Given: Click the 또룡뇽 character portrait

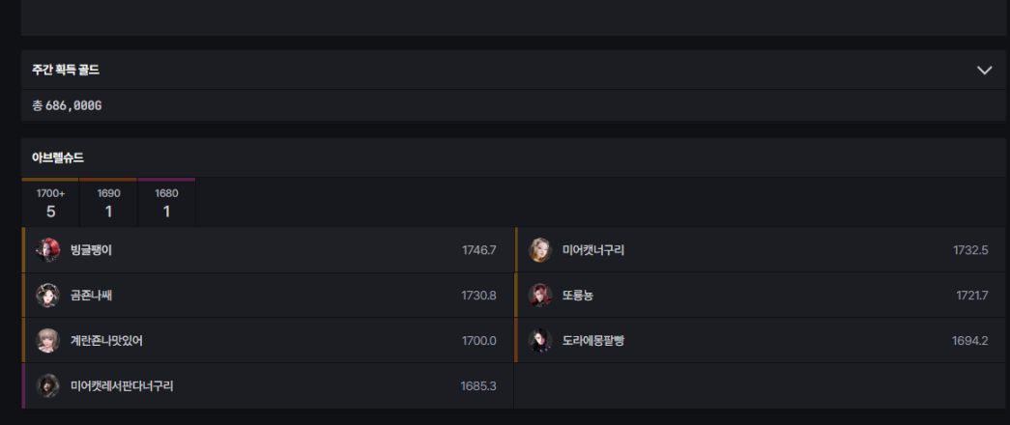Looking at the screenshot, I should [x=540, y=296].
